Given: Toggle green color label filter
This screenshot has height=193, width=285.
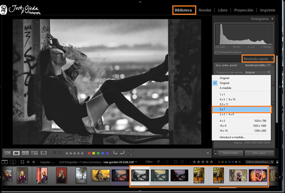Looking at the screenshot, I should point(226,162).
